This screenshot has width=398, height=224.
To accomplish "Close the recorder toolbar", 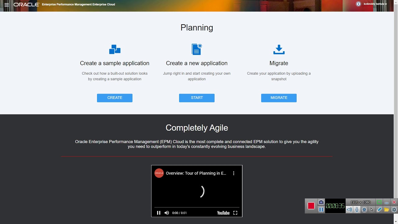I will [x=394, y=202].
